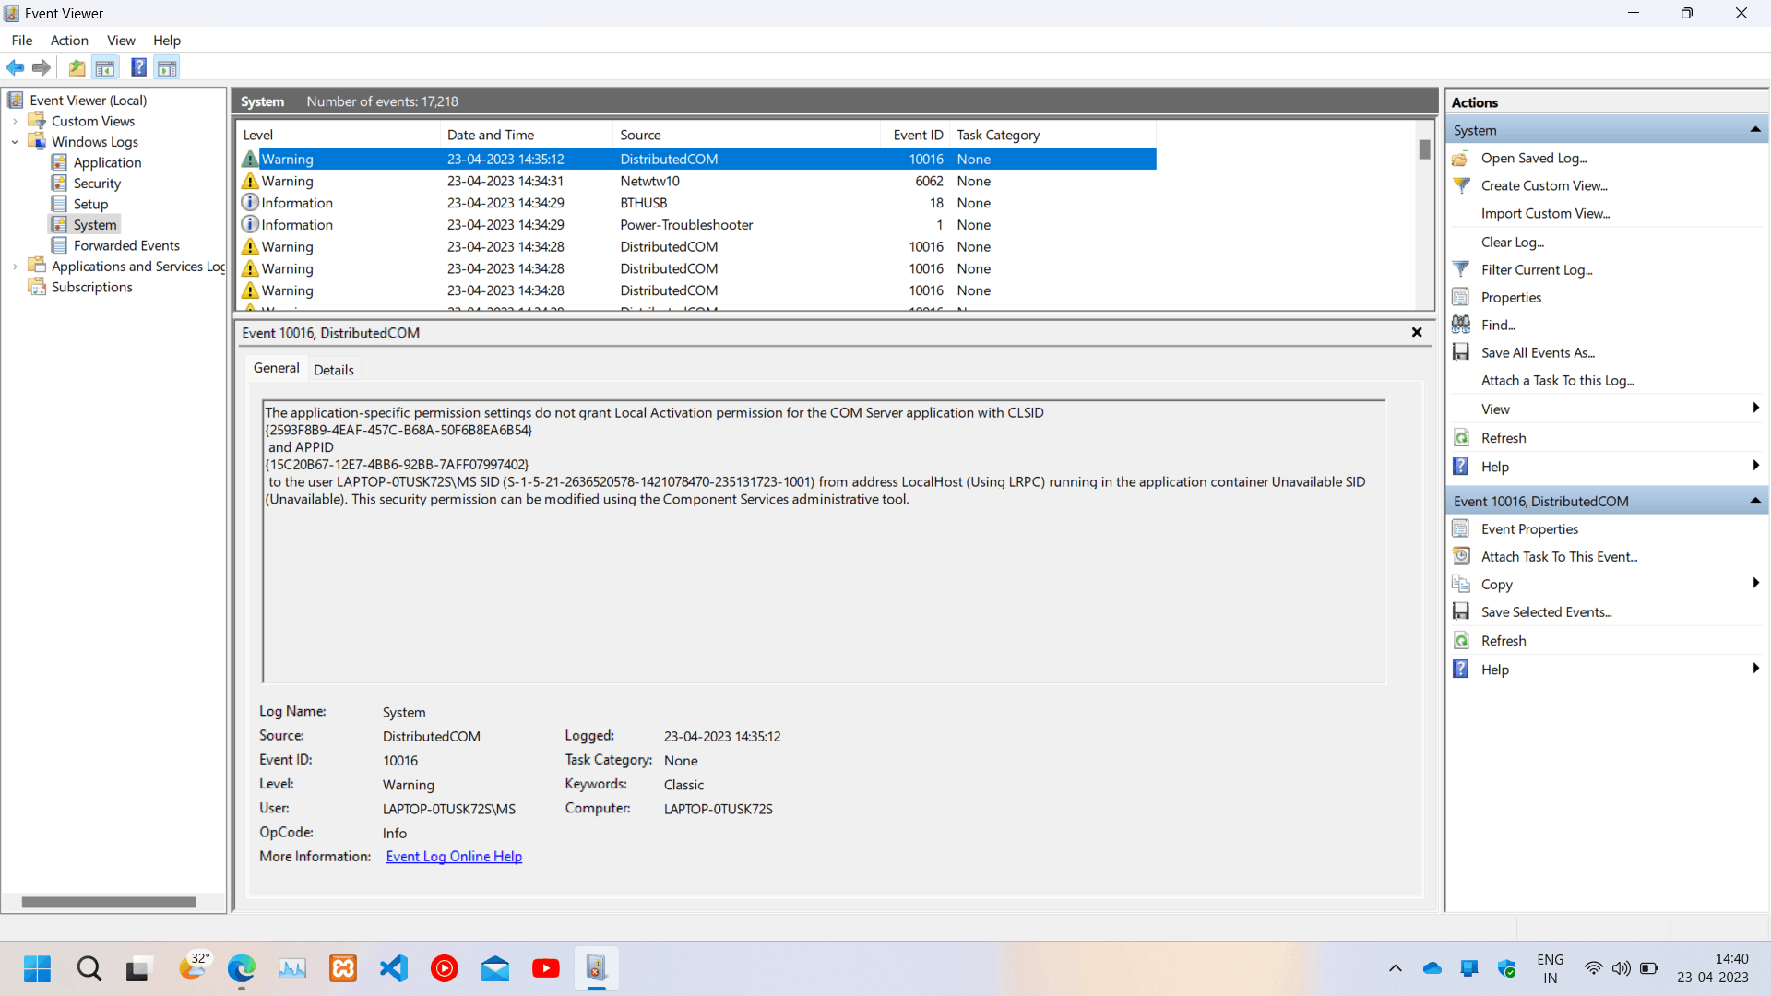Image resolution: width=1771 pixels, height=996 pixels.
Task: Open Saved Log from Actions pane
Action: click(x=1533, y=158)
